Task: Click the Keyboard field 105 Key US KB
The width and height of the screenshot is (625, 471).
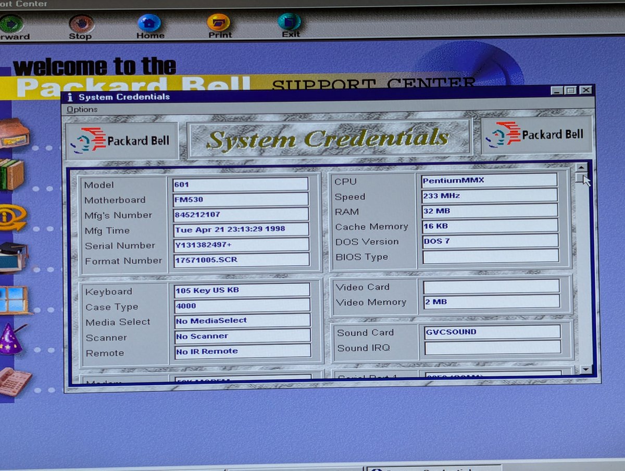Action: tap(242, 290)
